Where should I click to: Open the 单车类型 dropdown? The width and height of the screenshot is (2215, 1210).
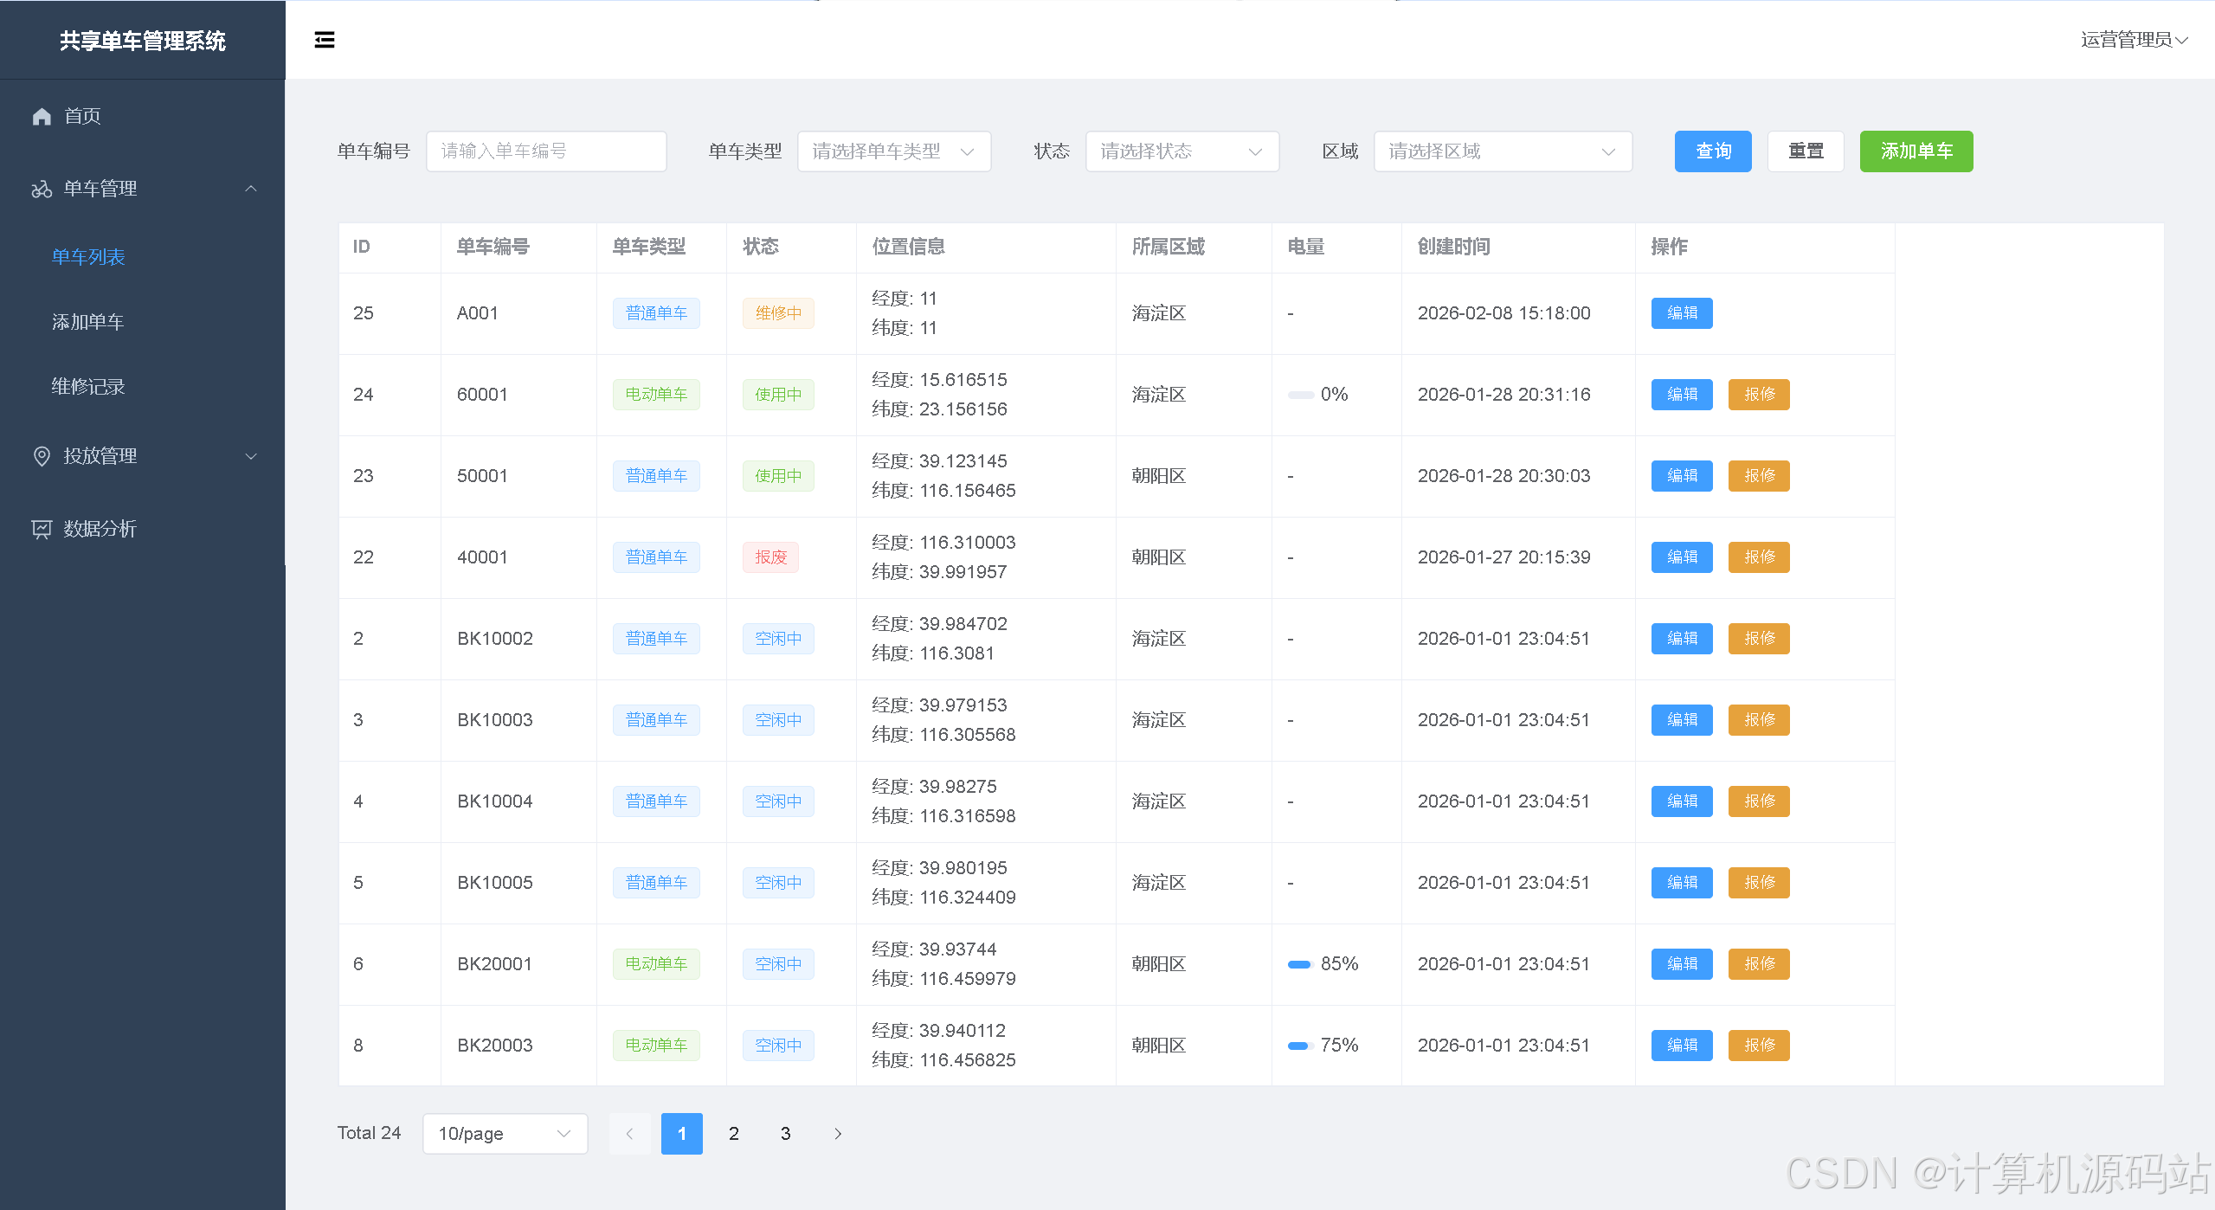(x=893, y=151)
